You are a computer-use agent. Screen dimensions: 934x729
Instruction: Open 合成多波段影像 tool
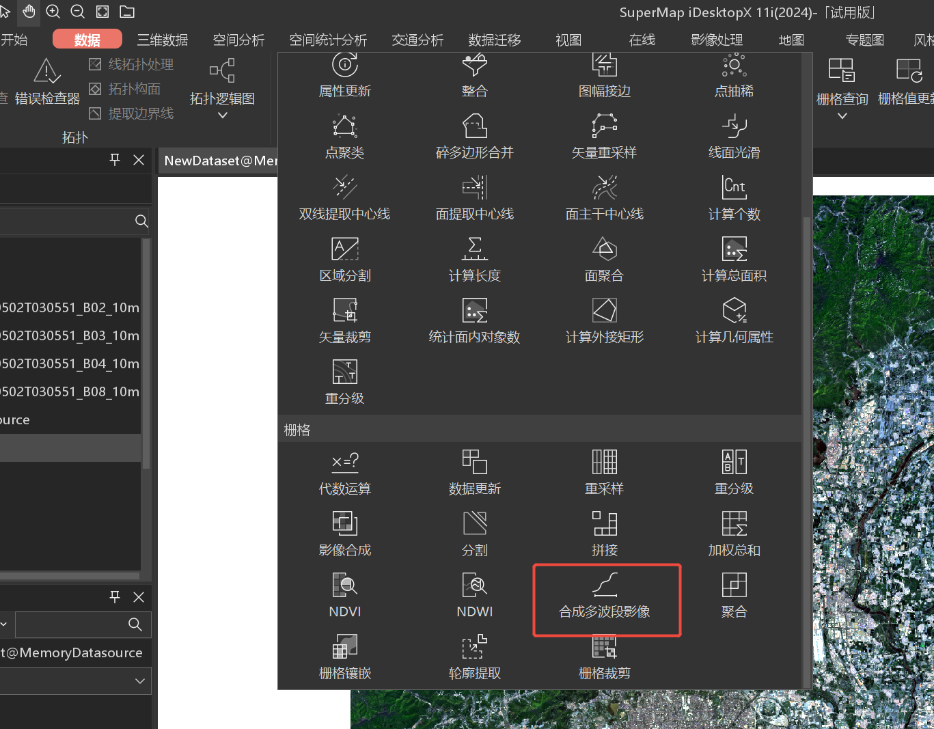605,596
